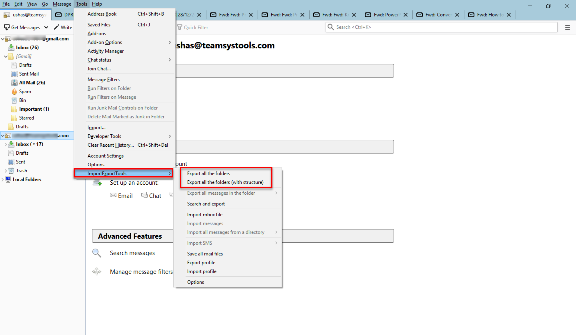Open the hamburger application menu
Screen dimensions: 576x335
(567, 27)
